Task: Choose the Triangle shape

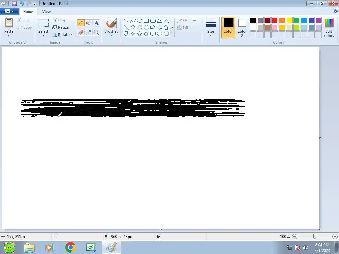Action: pyautogui.click(x=166, y=21)
